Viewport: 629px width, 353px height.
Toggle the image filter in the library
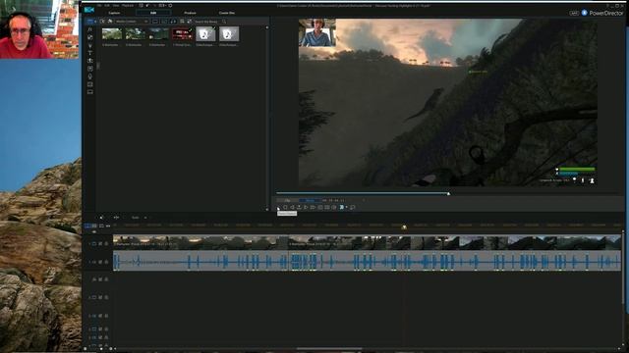coord(164,22)
